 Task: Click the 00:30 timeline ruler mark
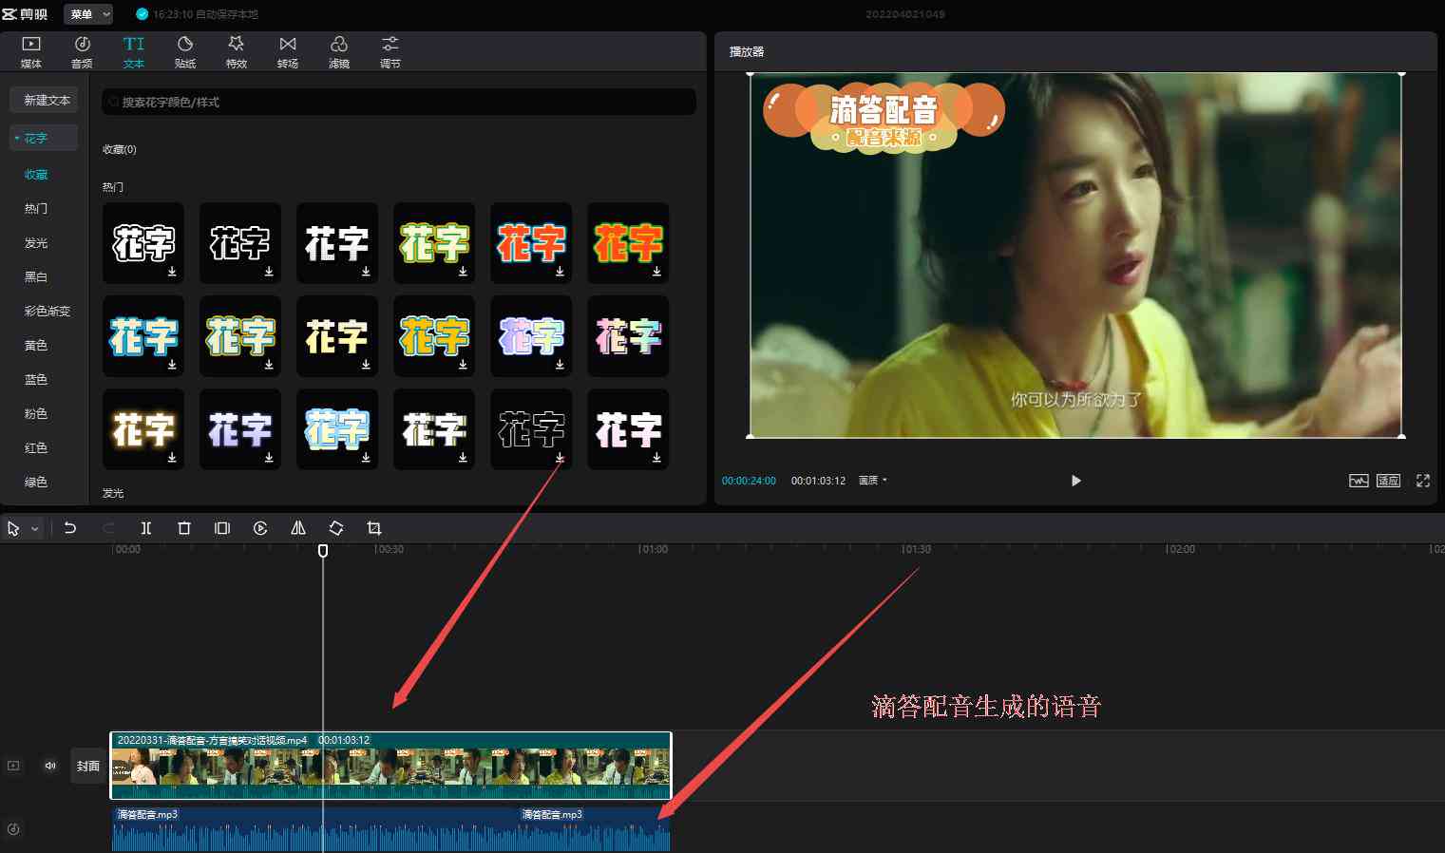point(389,550)
